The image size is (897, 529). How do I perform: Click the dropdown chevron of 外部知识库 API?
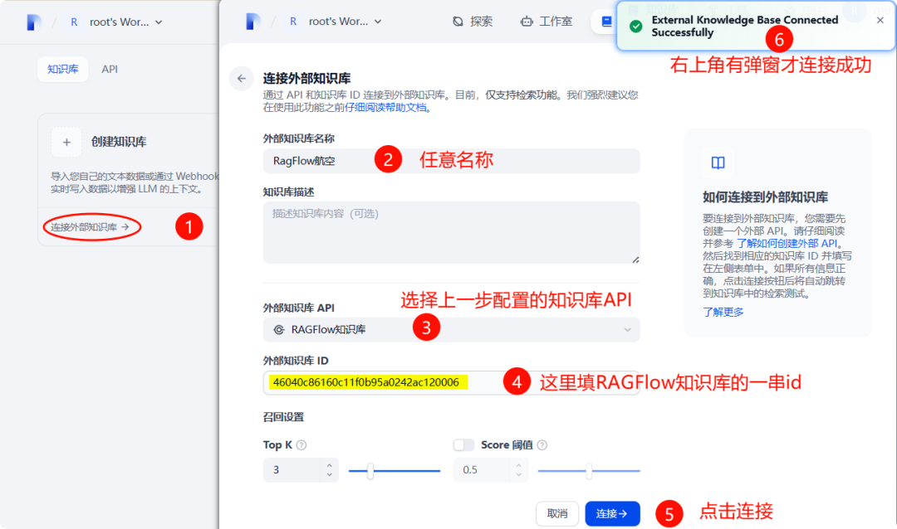628,330
